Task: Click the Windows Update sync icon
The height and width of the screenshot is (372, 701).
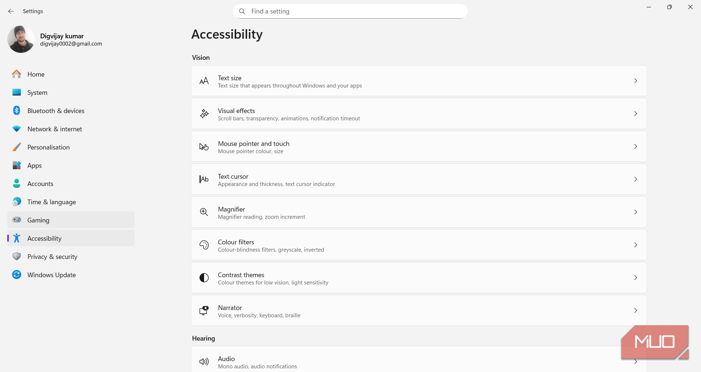Action: click(x=16, y=275)
